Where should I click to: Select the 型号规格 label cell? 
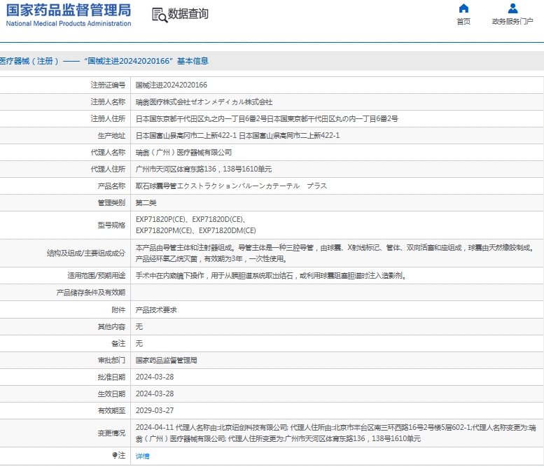point(111,225)
